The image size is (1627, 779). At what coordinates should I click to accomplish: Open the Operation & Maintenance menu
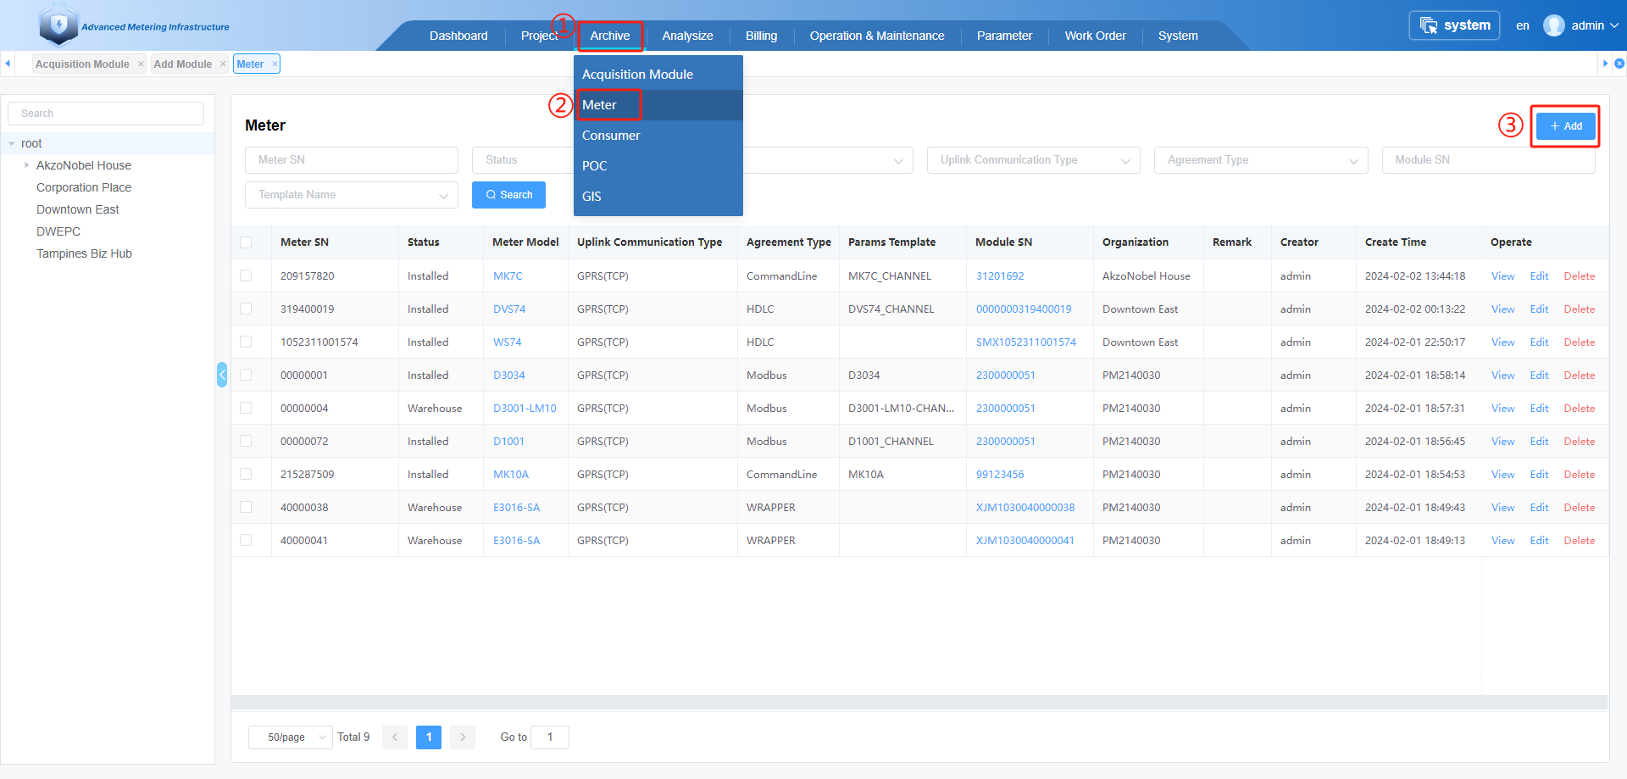(877, 36)
